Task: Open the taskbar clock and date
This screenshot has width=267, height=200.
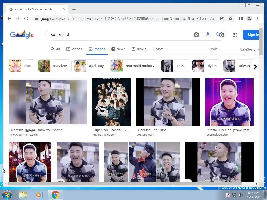Action: click(x=254, y=195)
